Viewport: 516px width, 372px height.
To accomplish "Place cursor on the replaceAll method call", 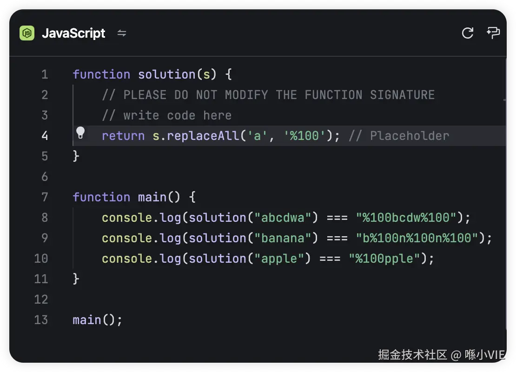I will click(203, 136).
